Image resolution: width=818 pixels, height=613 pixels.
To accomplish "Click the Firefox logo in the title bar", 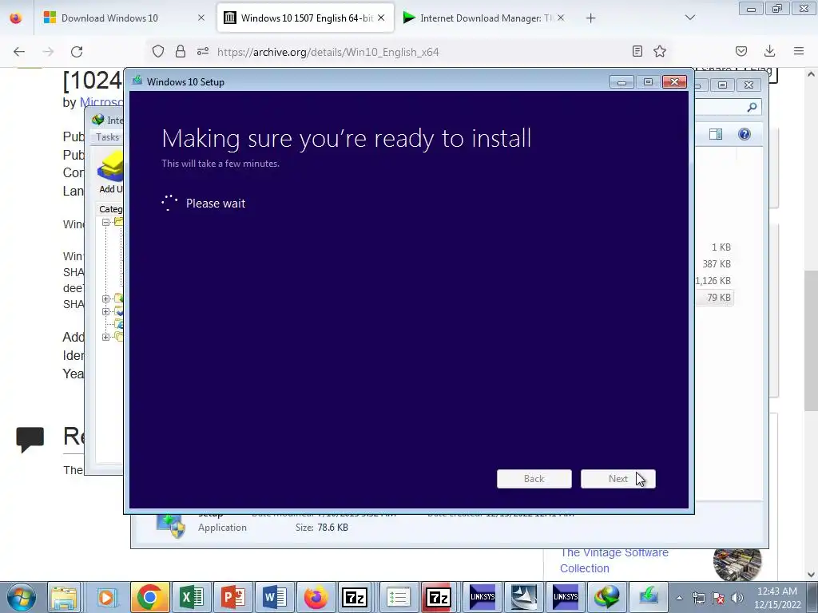I will [x=16, y=18].
